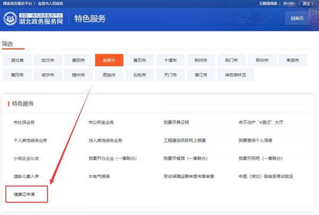Screen dimensions: 319x215
Task: Click 我要开具证明 service
Action: point(176,122)
